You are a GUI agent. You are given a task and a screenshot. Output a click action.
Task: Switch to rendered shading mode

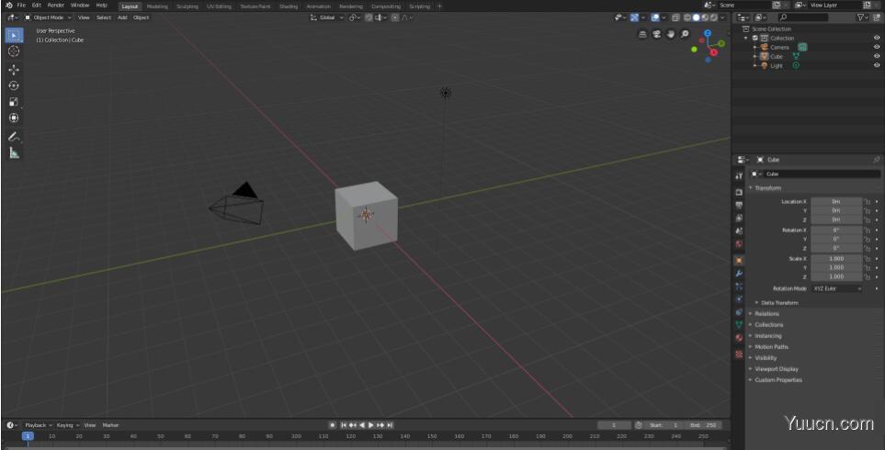(x=714, y=17)
